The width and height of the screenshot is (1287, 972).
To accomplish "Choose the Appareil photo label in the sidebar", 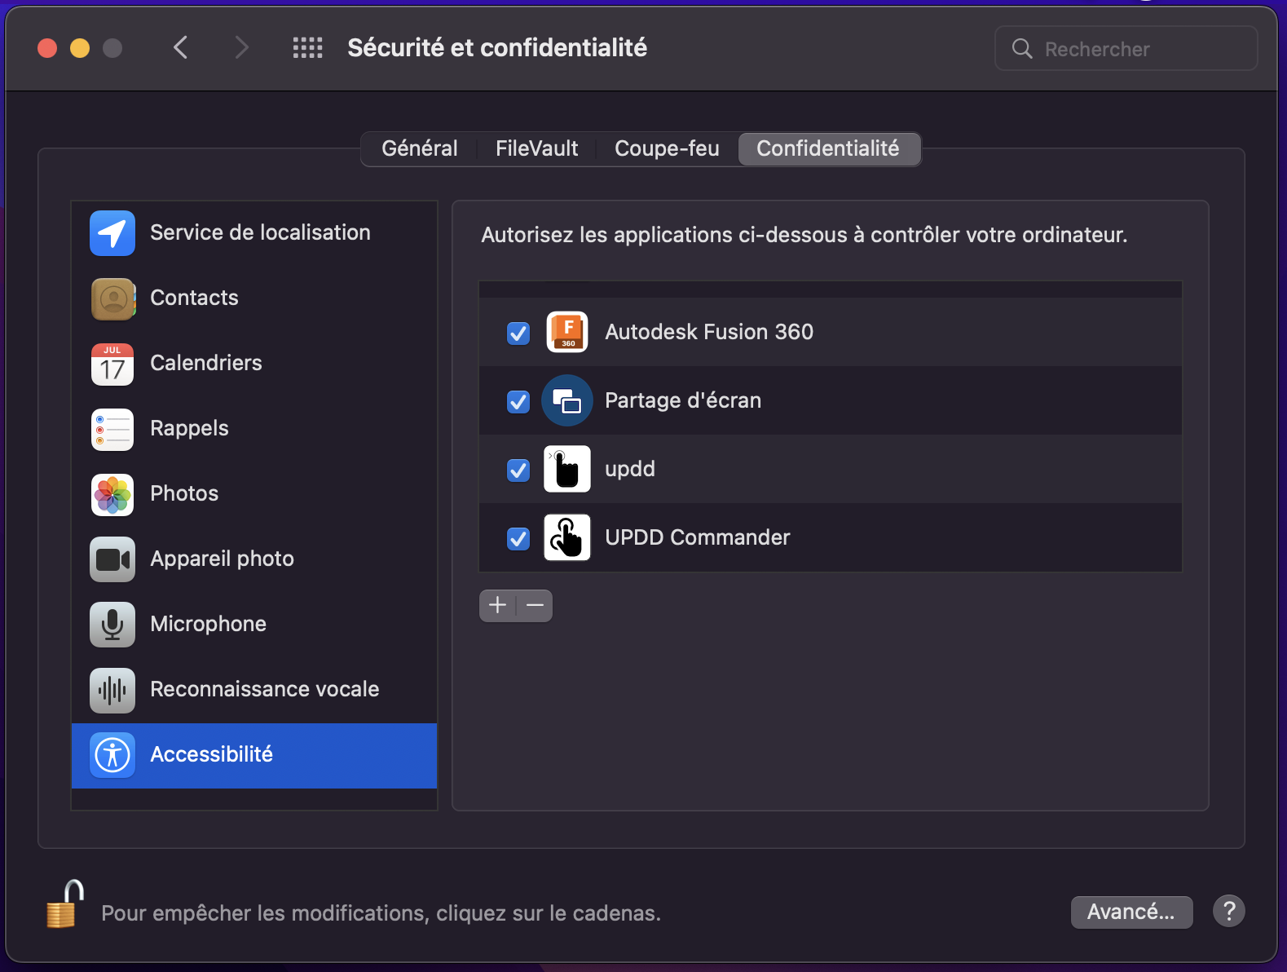I will (x=223, y=559).
